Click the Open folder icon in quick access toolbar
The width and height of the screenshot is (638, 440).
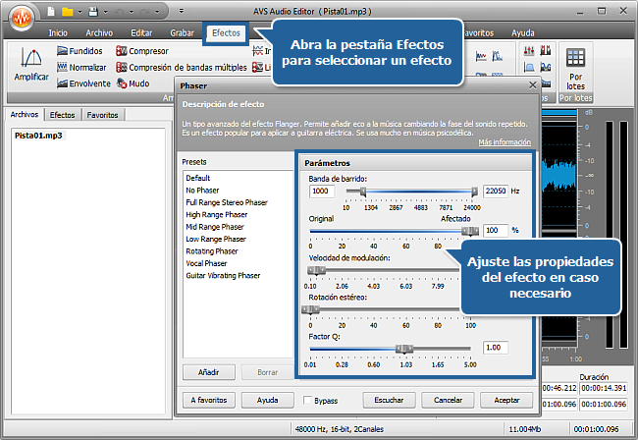pos(67,12)
